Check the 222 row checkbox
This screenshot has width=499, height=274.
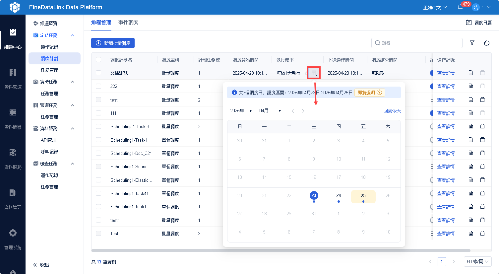pyautogui.click(x=98, y=86)
